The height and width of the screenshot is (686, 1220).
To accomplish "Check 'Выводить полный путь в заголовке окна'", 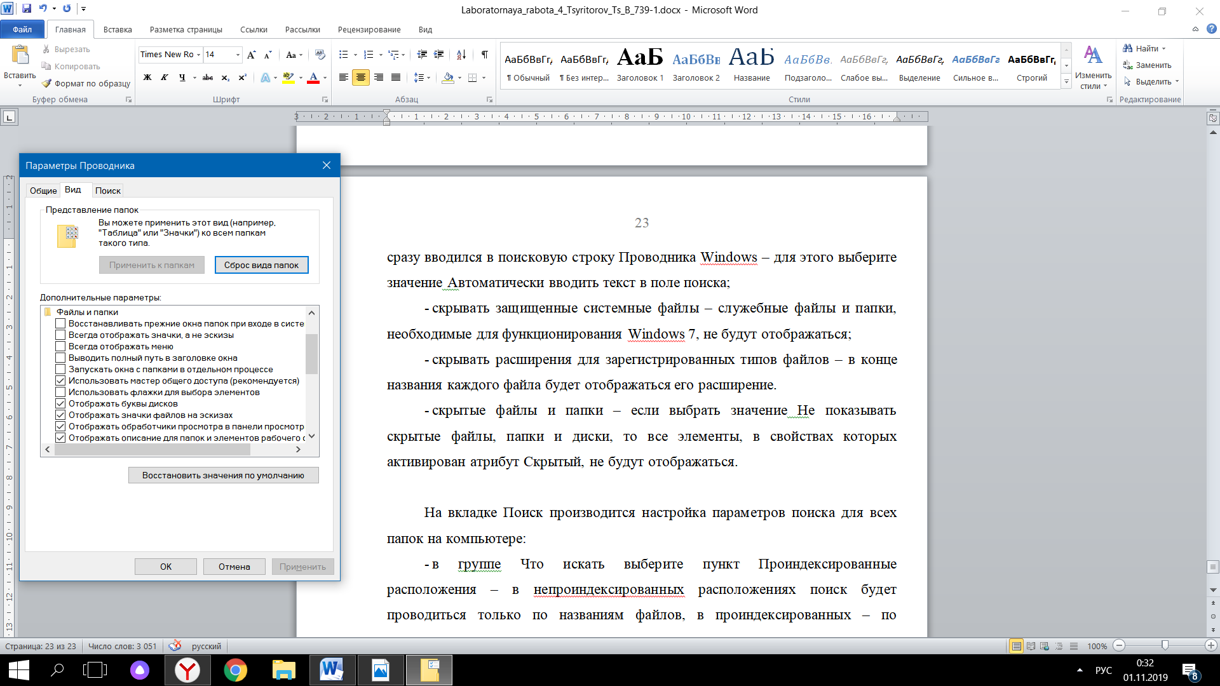I will (60, 358).
